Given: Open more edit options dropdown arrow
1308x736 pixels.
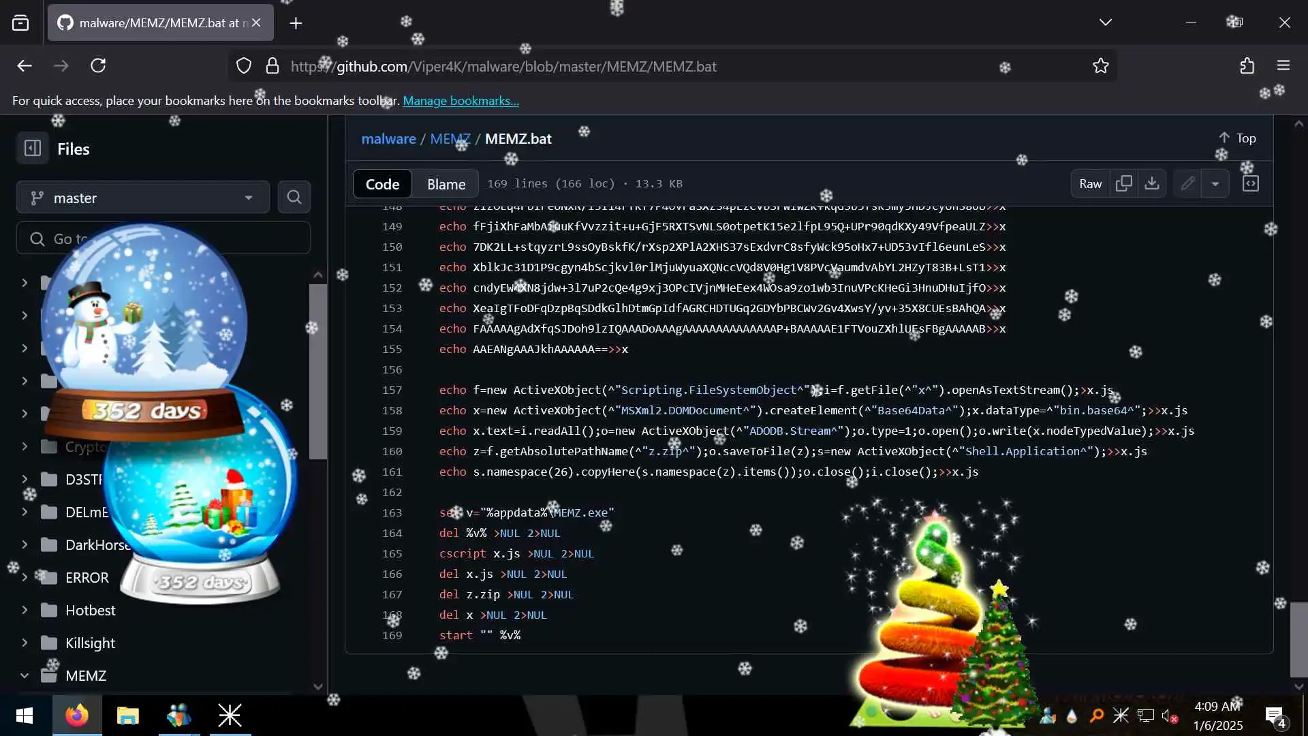Looking at the screenshot, I should click(1215, 183).
